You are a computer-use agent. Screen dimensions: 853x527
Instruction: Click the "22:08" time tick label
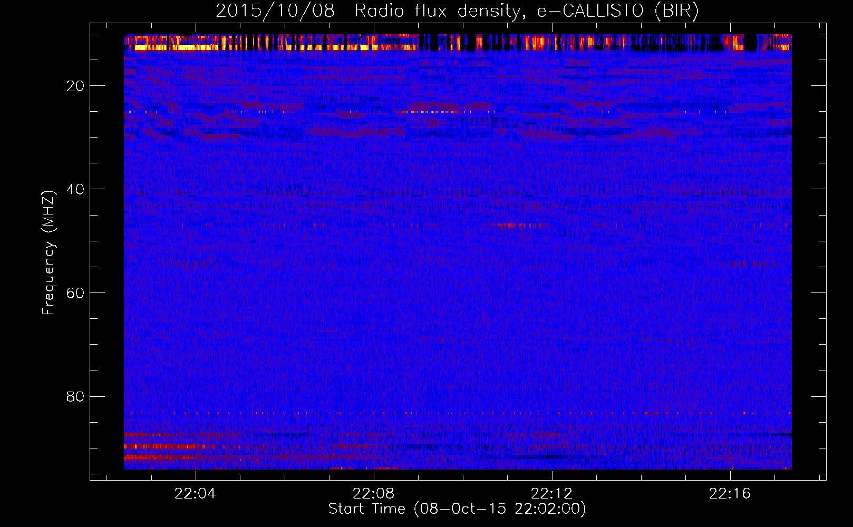tap(373, 494)
